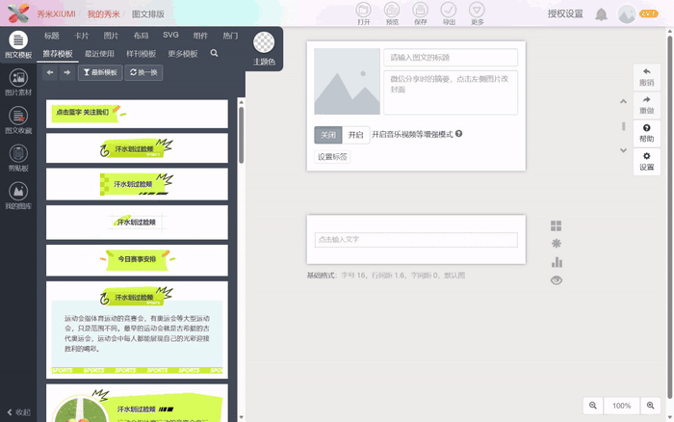Viewport: 674px width, 422px height.
Task: Click 重做 redo button
Action: pyautogui.click(x=646, y=105)
